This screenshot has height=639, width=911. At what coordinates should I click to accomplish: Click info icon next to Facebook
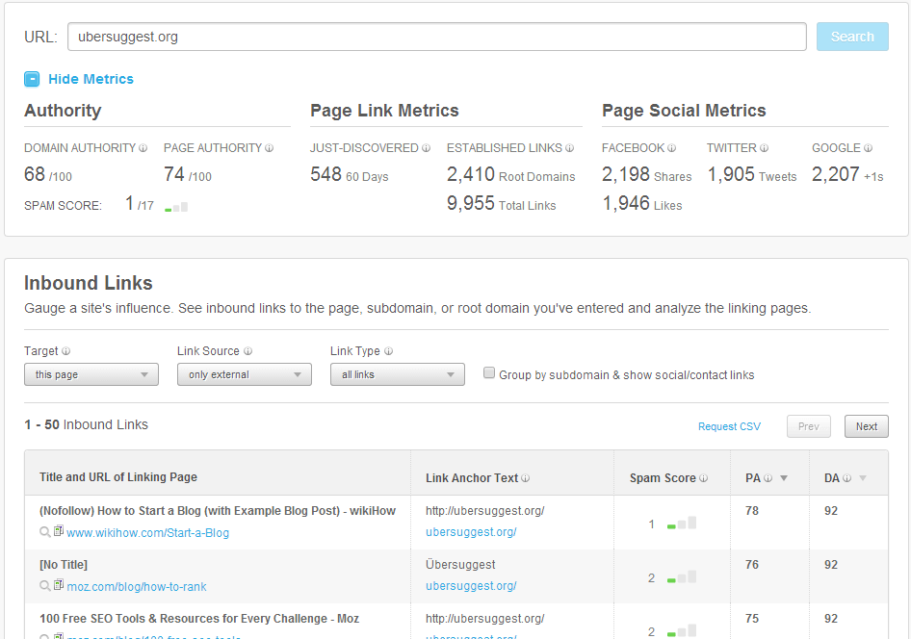point(672,148)
